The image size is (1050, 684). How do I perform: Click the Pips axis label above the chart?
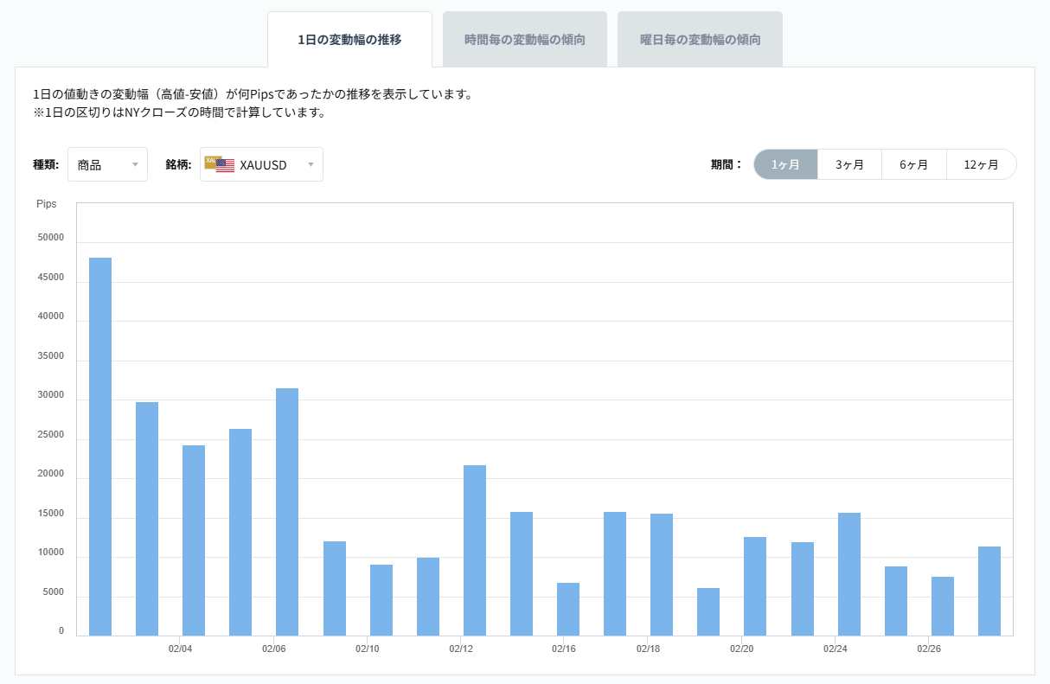tap(46, 203)
